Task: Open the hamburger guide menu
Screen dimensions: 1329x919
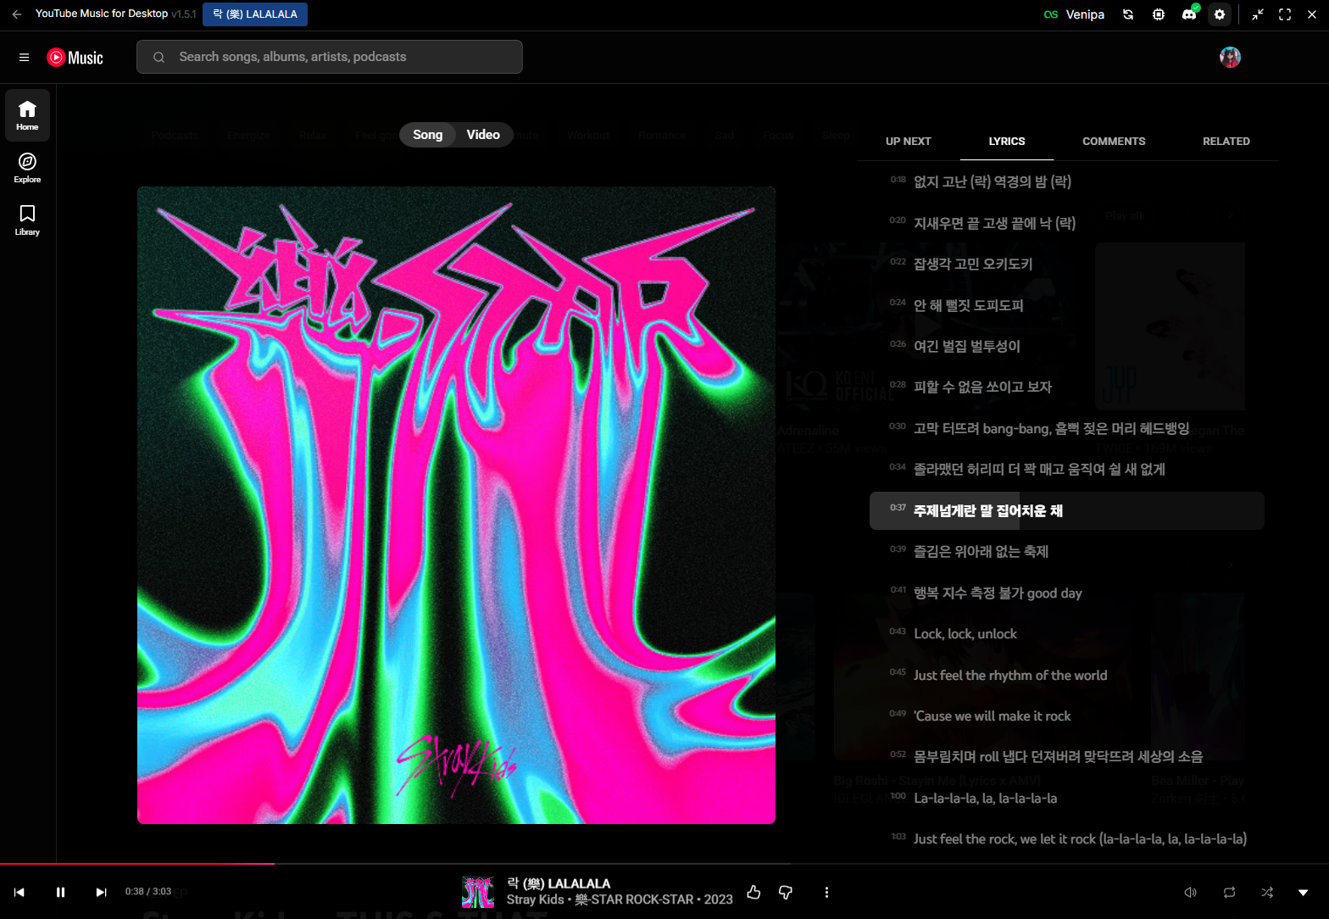Action: pos(24,58)
